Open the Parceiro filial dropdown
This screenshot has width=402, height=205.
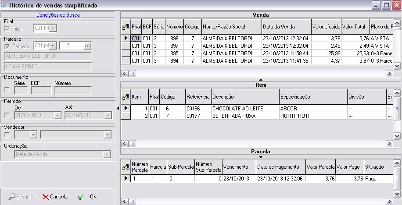pyautogui.click(x=53, y=46)
